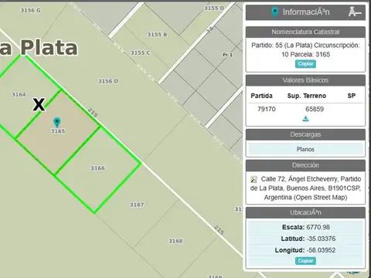The image size is (371, 278).
Task: Click the Calle 72 Ángel Etcheverry address text
Action: point(305,188)
